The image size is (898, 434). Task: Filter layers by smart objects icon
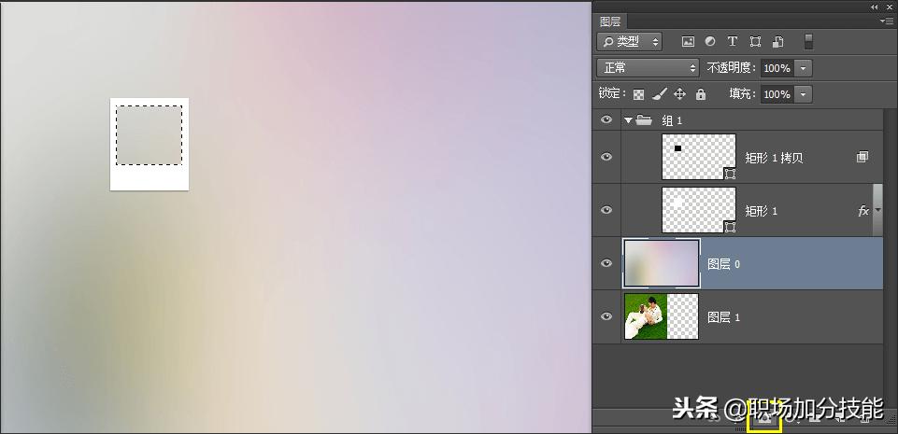[777, 42]
